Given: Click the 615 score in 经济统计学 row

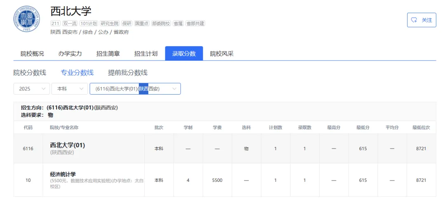Looking at the screenshot, I should pyautogui.click(x=363, y=180).
